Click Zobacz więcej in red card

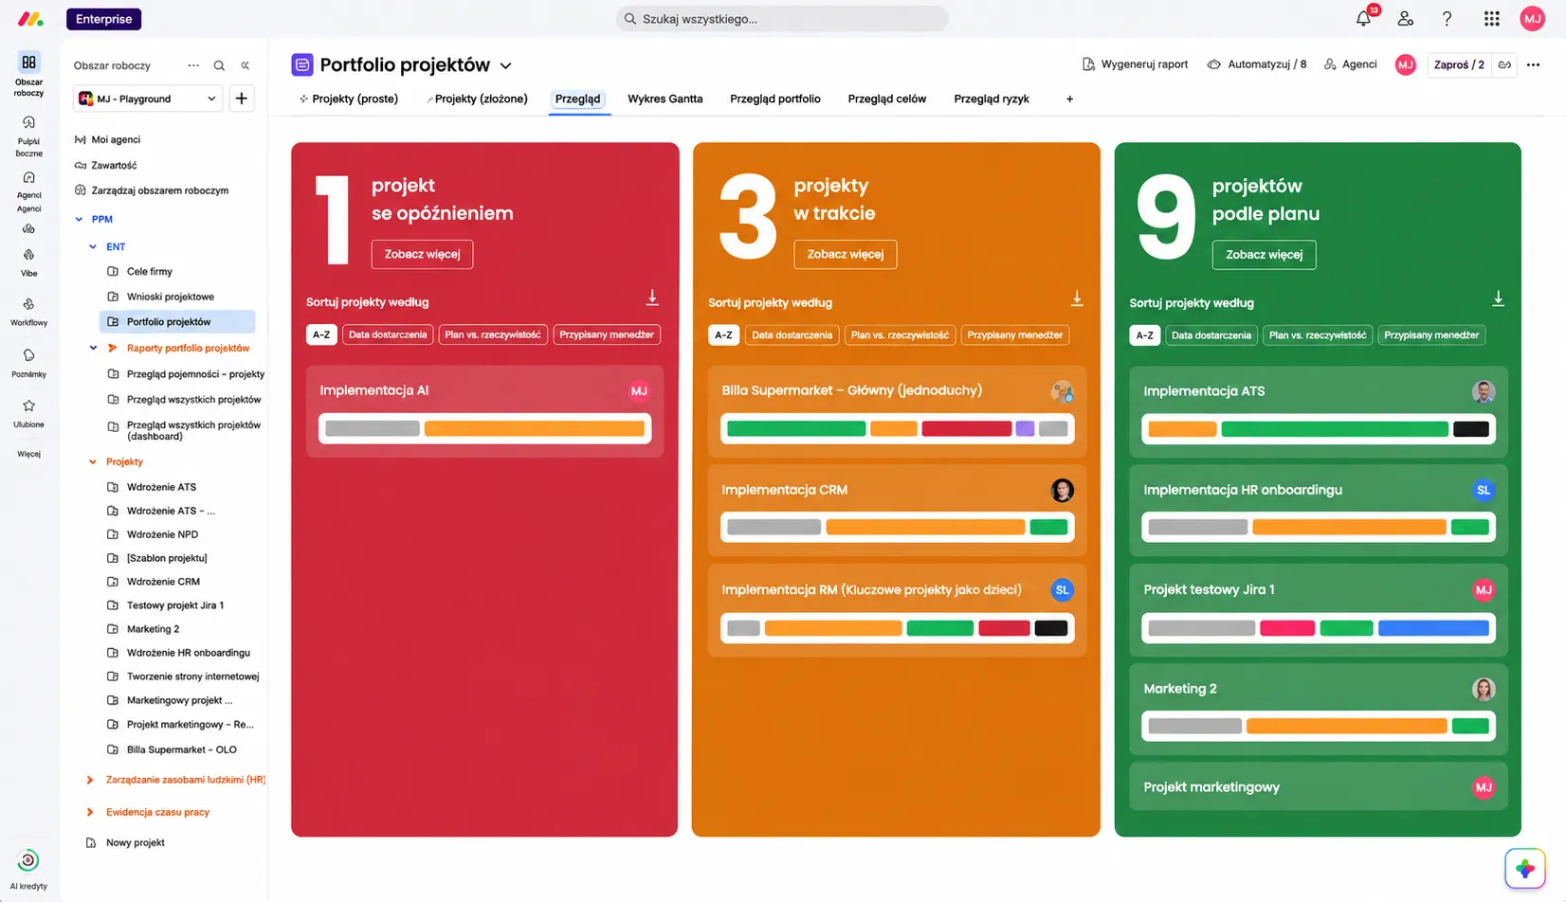click(x=422, y=254)
